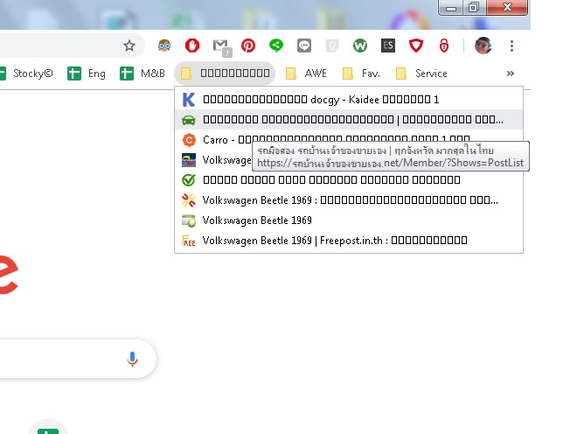Open Chrome's three-dot menu
This screenshot has height=434, width=584.
click(511, 45)
